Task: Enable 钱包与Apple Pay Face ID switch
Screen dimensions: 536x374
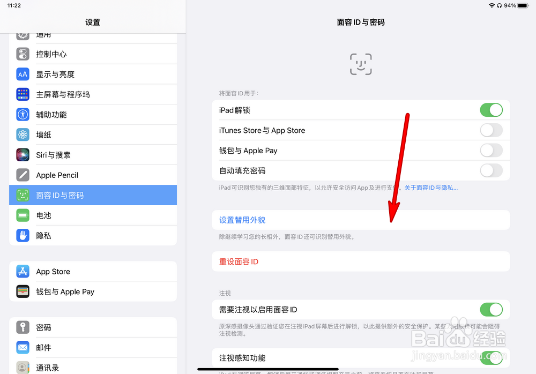Action: pyautogui.click(x=491, y=151)
